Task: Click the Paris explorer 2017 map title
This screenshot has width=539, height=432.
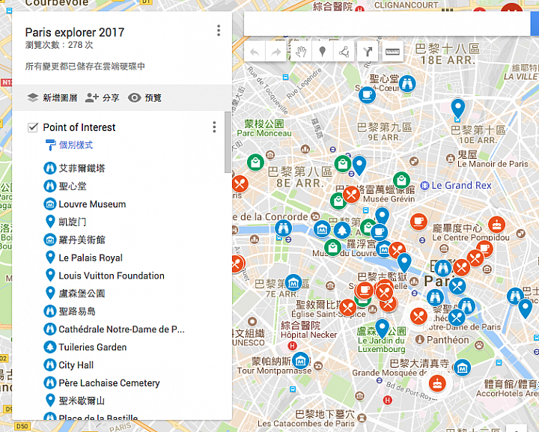Action: point(75,32)
